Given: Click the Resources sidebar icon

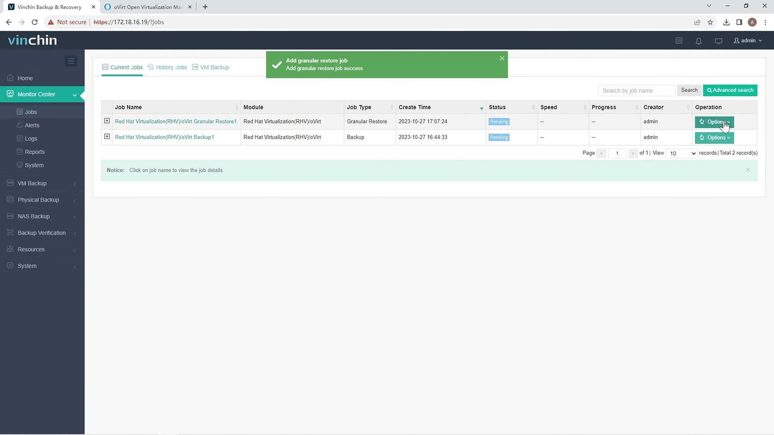Looking at the screenshot, I should pyautogui.click(x=10, y=249).
